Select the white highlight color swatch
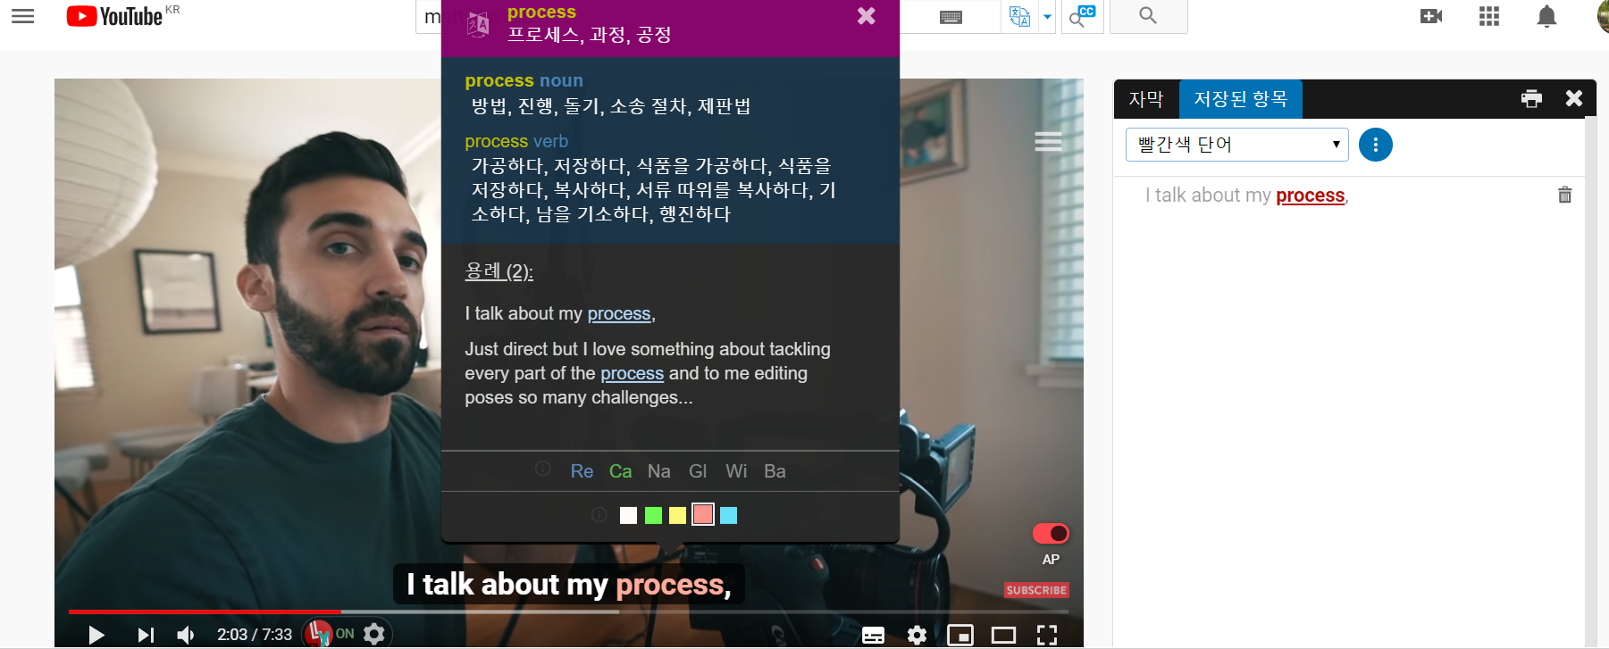This screenshot has height=649, width=1609. [x=628, y=515]
